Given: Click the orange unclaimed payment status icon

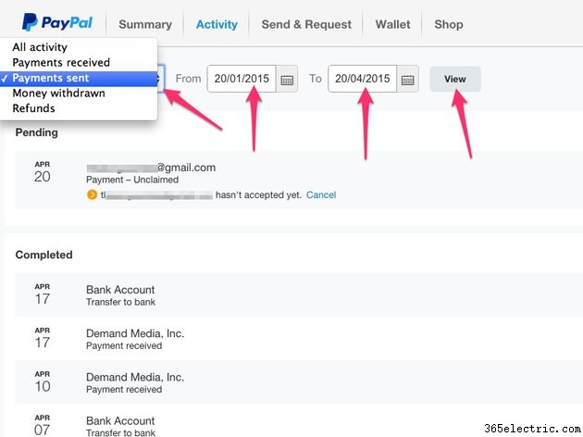Looking at the screenshot, I should click(92, 194).
